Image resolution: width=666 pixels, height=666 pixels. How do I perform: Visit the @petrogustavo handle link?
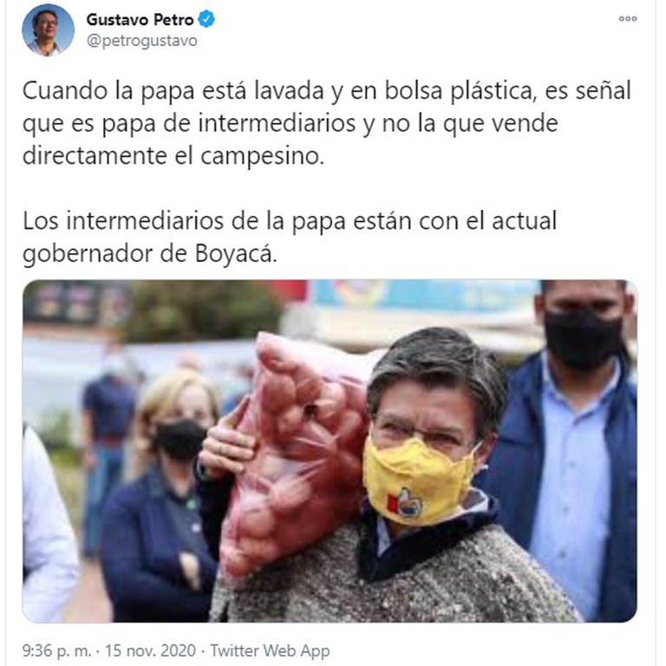tap(142, 42)
